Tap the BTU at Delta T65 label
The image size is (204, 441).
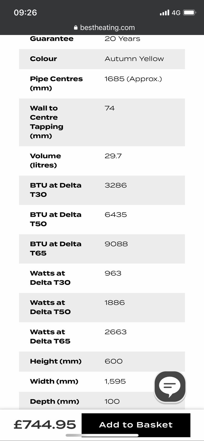pos(56,248)
